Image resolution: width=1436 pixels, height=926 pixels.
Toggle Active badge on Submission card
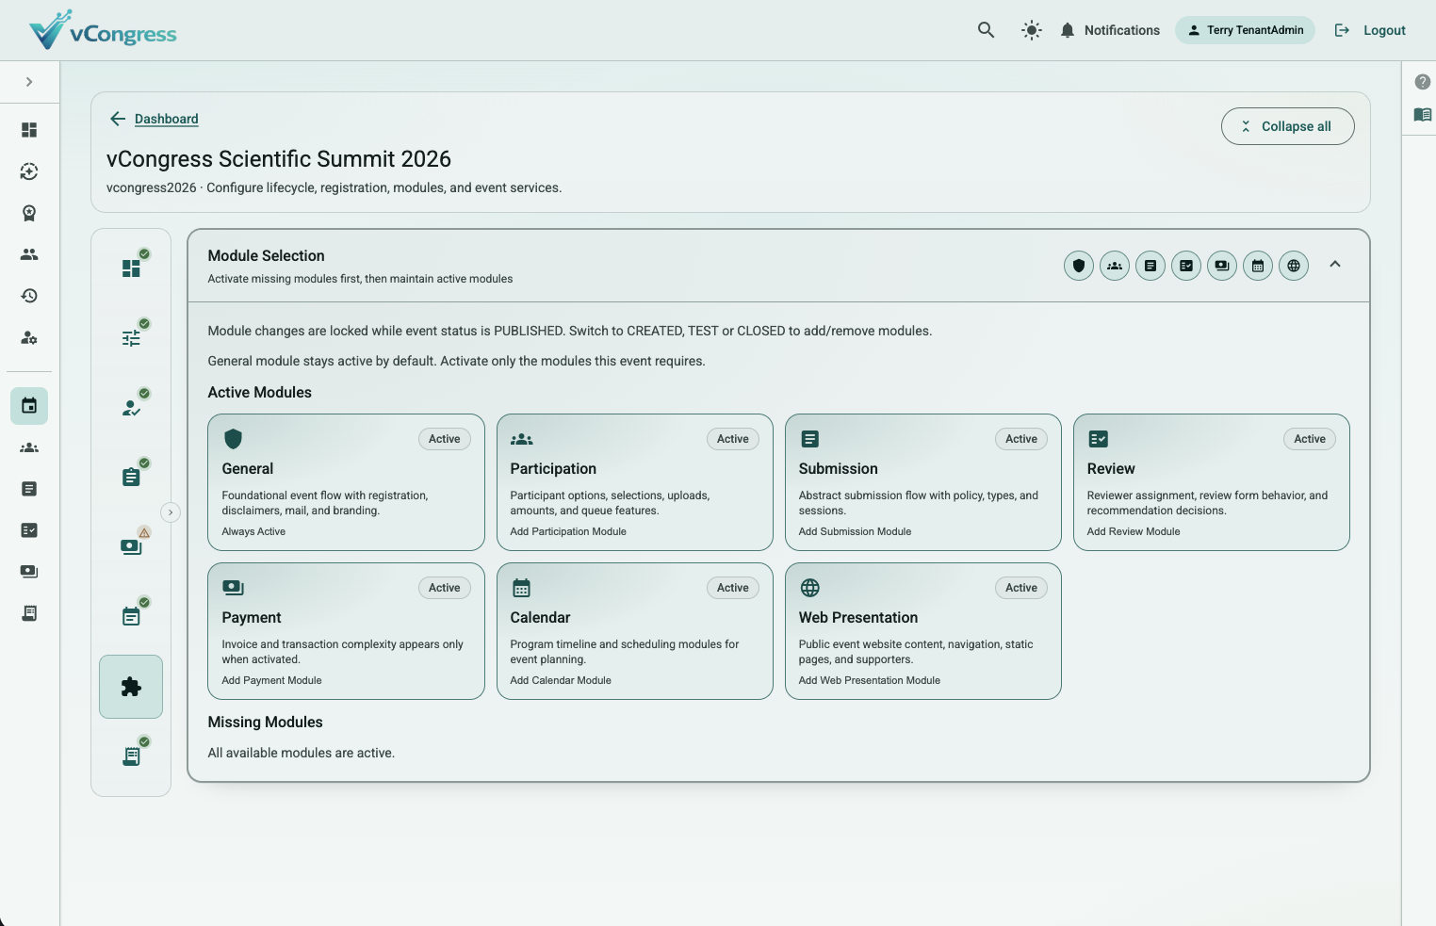tap(1021, 439)
